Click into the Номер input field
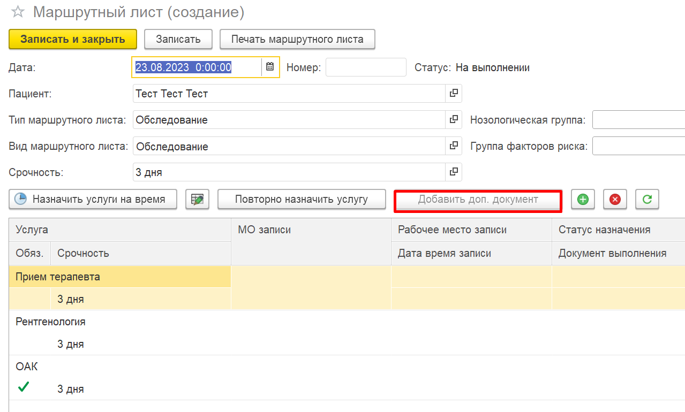The height and width of the screenshot is (412, 685). [x=366, y=67]
